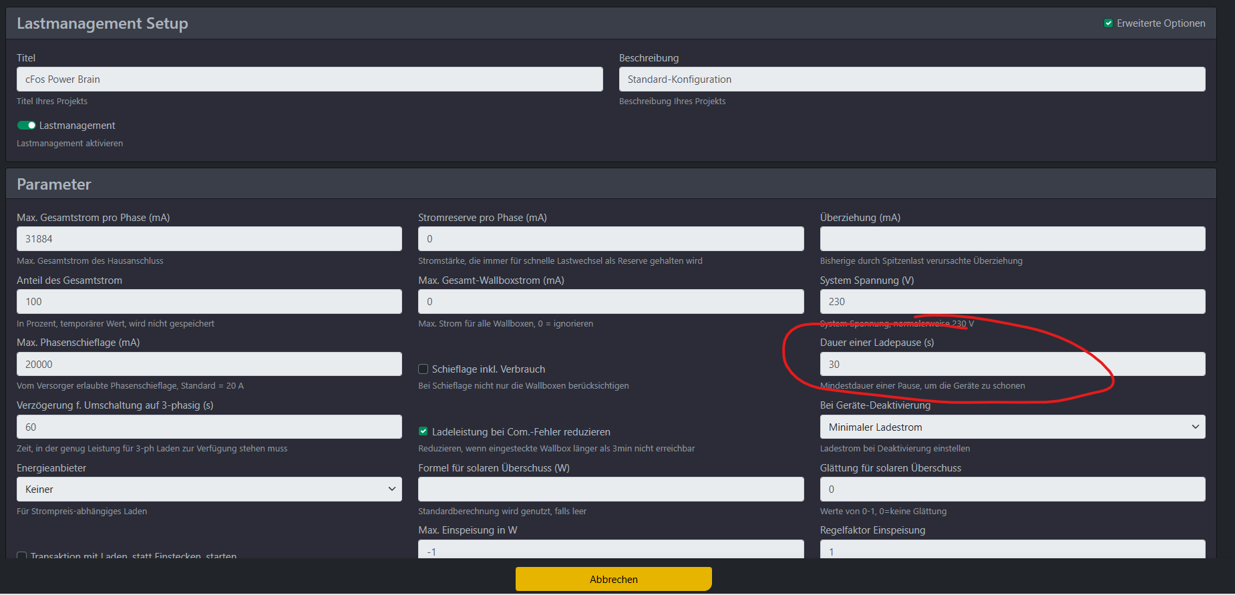Click the Verzögerung f. Umschaltung auf 3-phasig field
Screen dimensions: 1235x595
point(209,427)
